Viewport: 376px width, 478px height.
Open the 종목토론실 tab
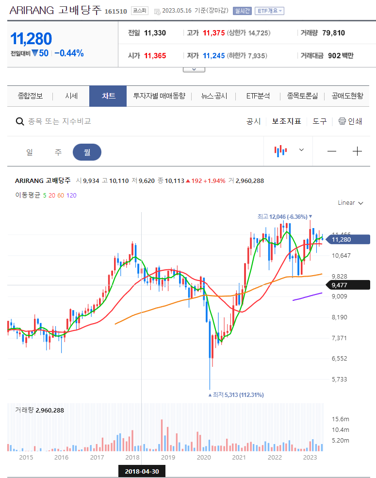click(302, 96)
